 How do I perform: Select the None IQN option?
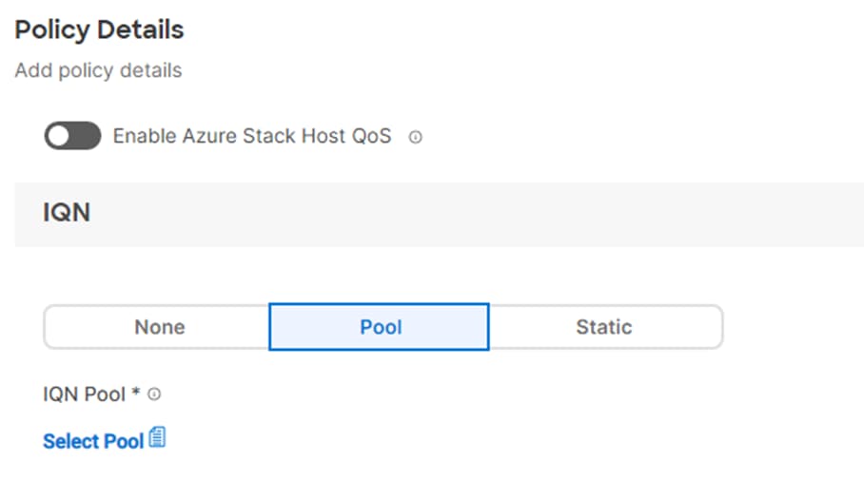(157, 327)
